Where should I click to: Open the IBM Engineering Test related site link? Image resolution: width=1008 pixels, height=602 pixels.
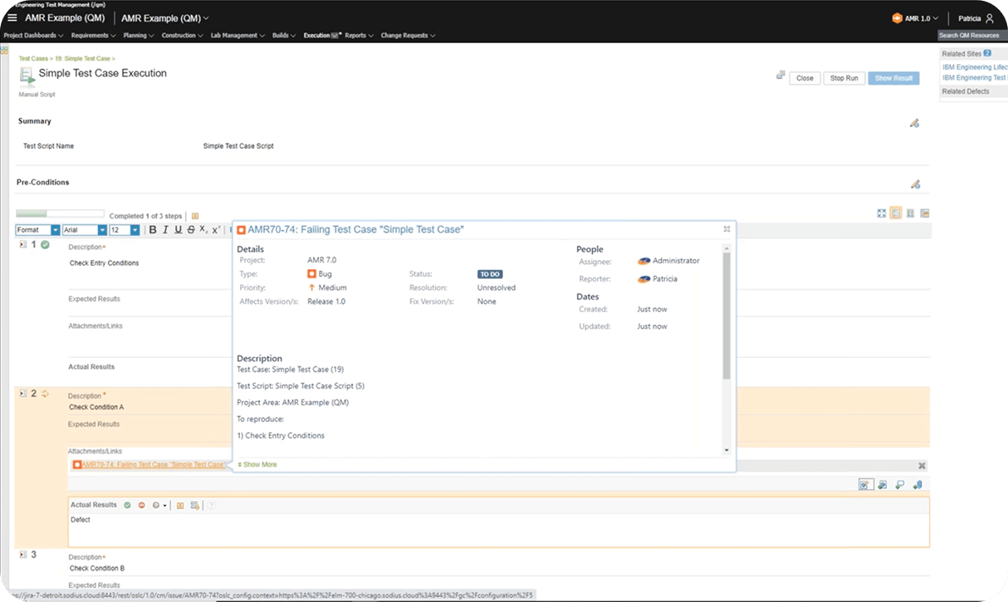pyautogui.click(x=975, y=78)
